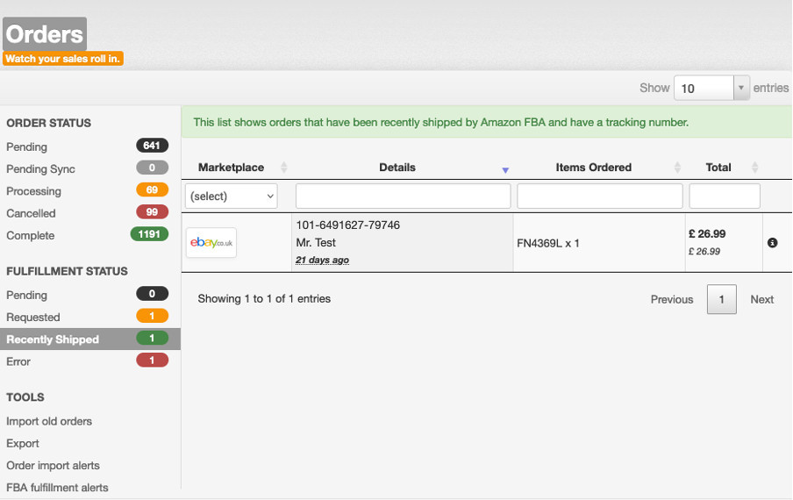Open Requested fulfillment status
The width and height of the screenshot is (793, 500).
point(33,318)
